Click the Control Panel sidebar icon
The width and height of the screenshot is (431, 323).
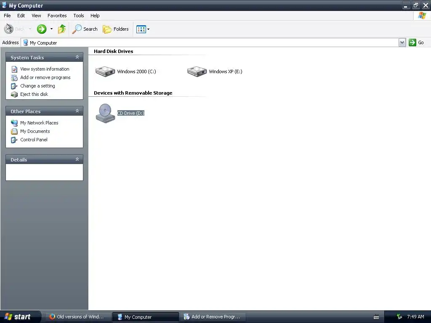[x=14, y=140]
